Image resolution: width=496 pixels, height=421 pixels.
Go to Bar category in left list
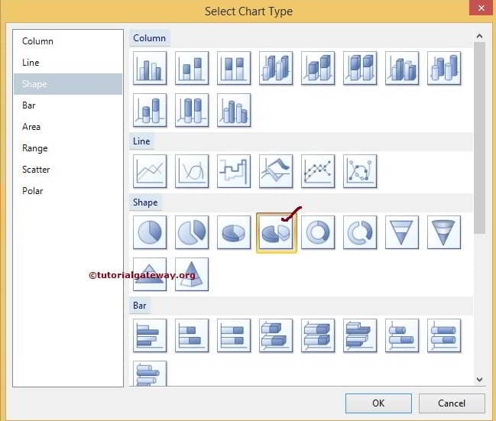click(68, 105)
